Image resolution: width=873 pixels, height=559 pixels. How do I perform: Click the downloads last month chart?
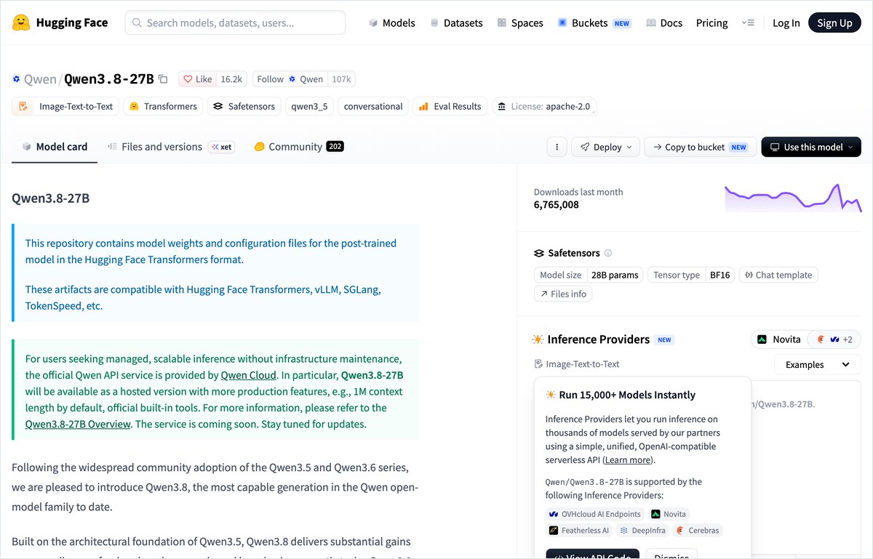793,198
